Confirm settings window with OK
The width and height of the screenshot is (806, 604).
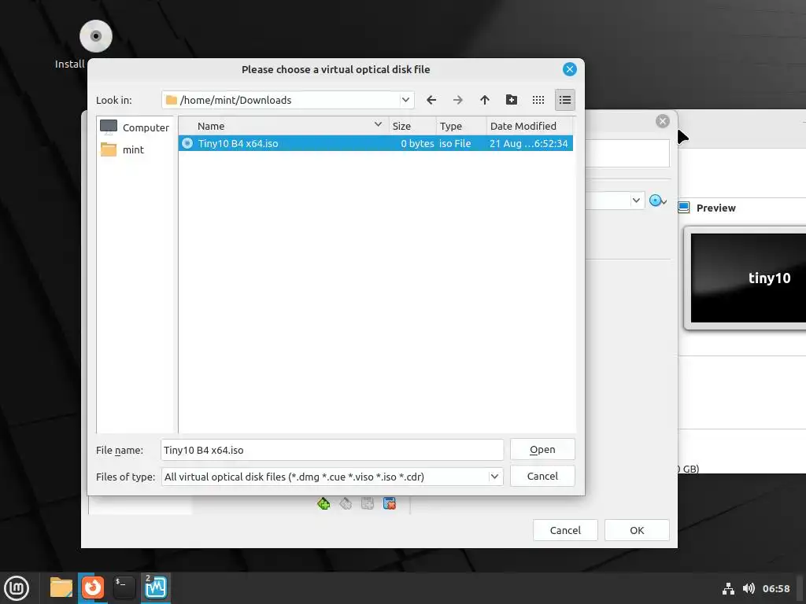(637, 530)
